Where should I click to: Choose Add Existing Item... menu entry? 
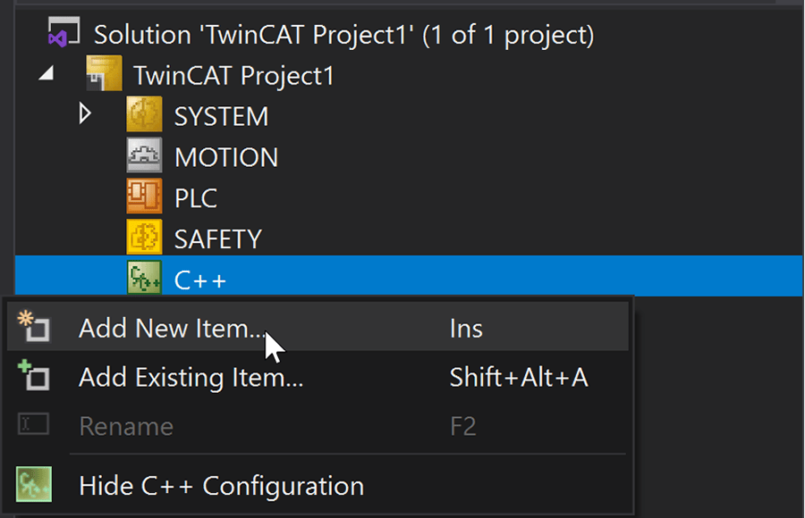point(318,377)
